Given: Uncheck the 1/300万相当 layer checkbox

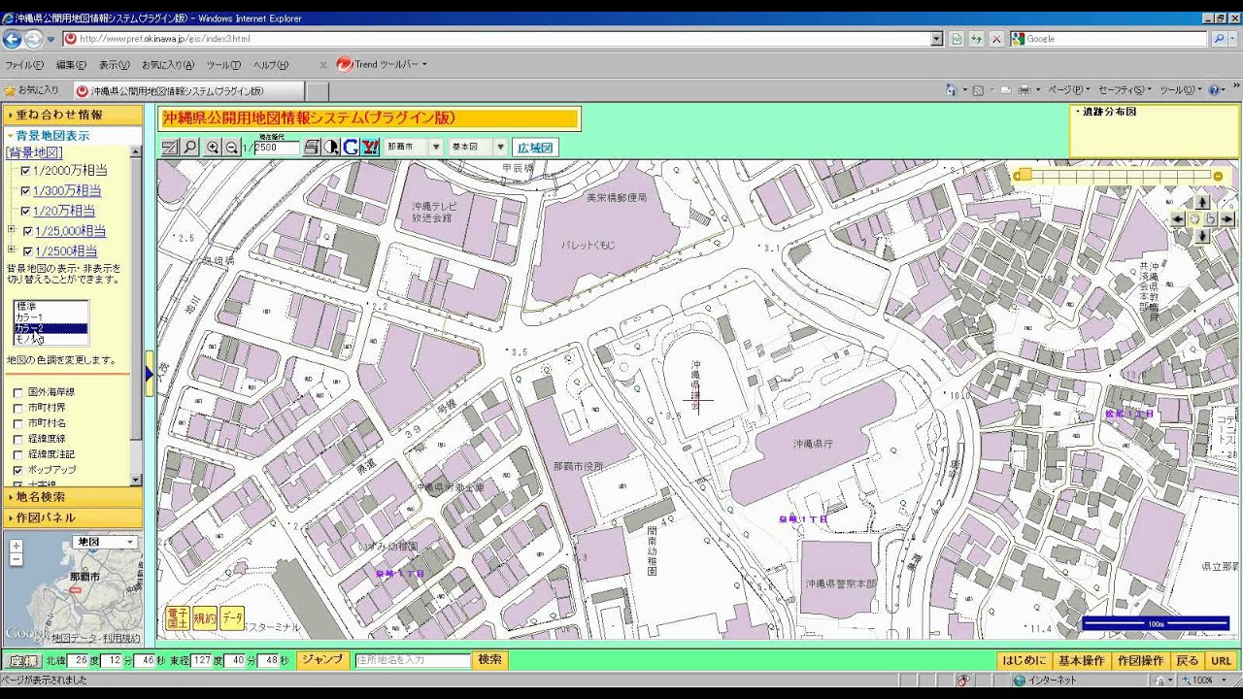Looking at the screenshot, I should (x=26, y=191).
